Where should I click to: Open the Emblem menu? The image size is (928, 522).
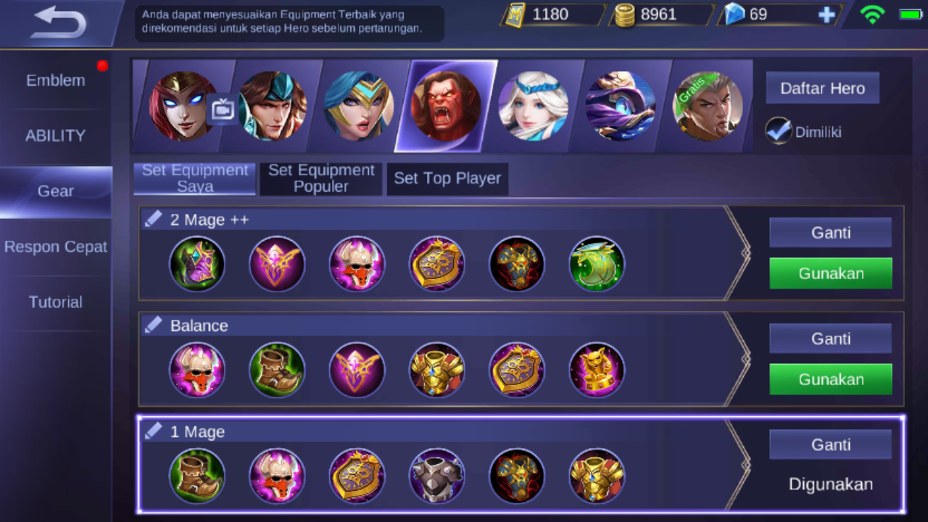pos(56,80)
